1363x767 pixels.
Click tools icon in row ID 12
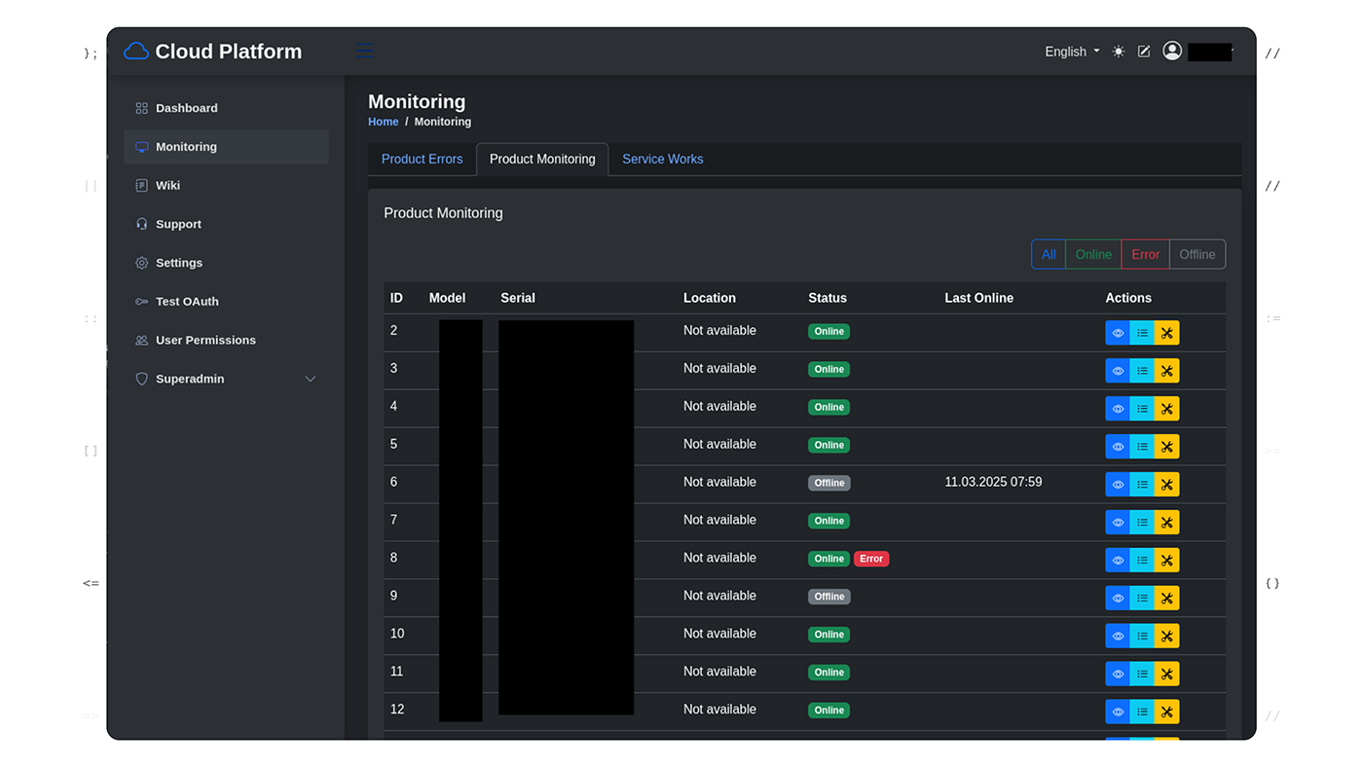pyautogui.click(x=1166, y=712)
